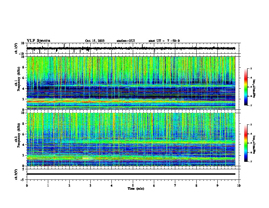Click the "start UT = 7 :50: 0" text
269x208 pixels.
[164, 41]
